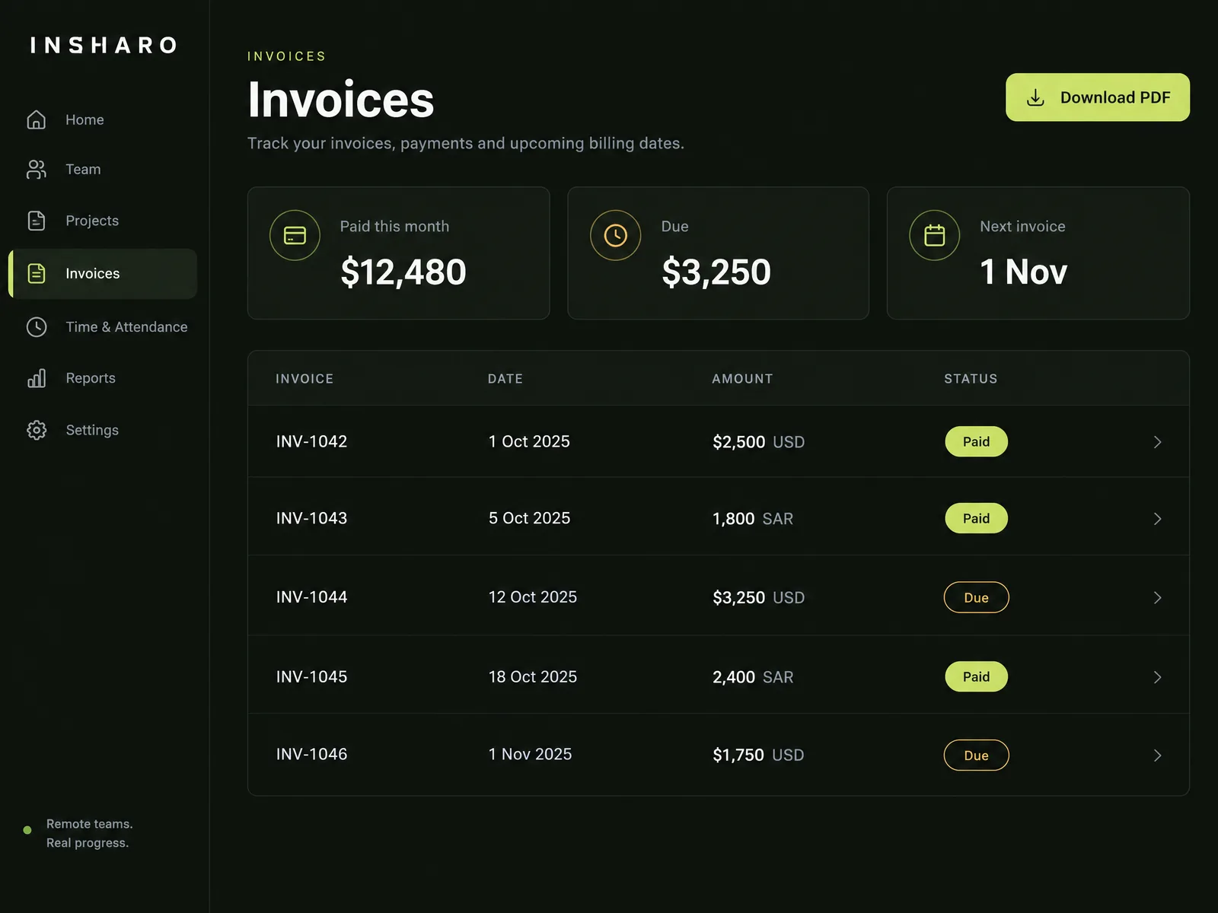Click Due badge for INV-1046

tap(976, 756)
